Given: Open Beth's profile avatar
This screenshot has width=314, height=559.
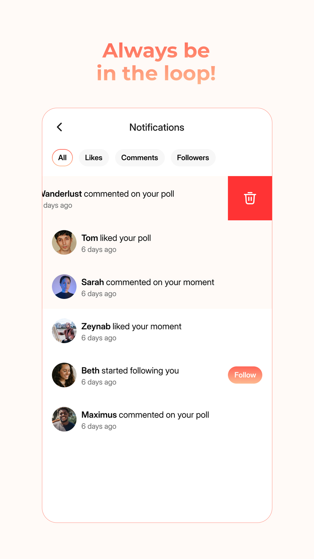Looking at the screenshot, I should tap(64, 375).
